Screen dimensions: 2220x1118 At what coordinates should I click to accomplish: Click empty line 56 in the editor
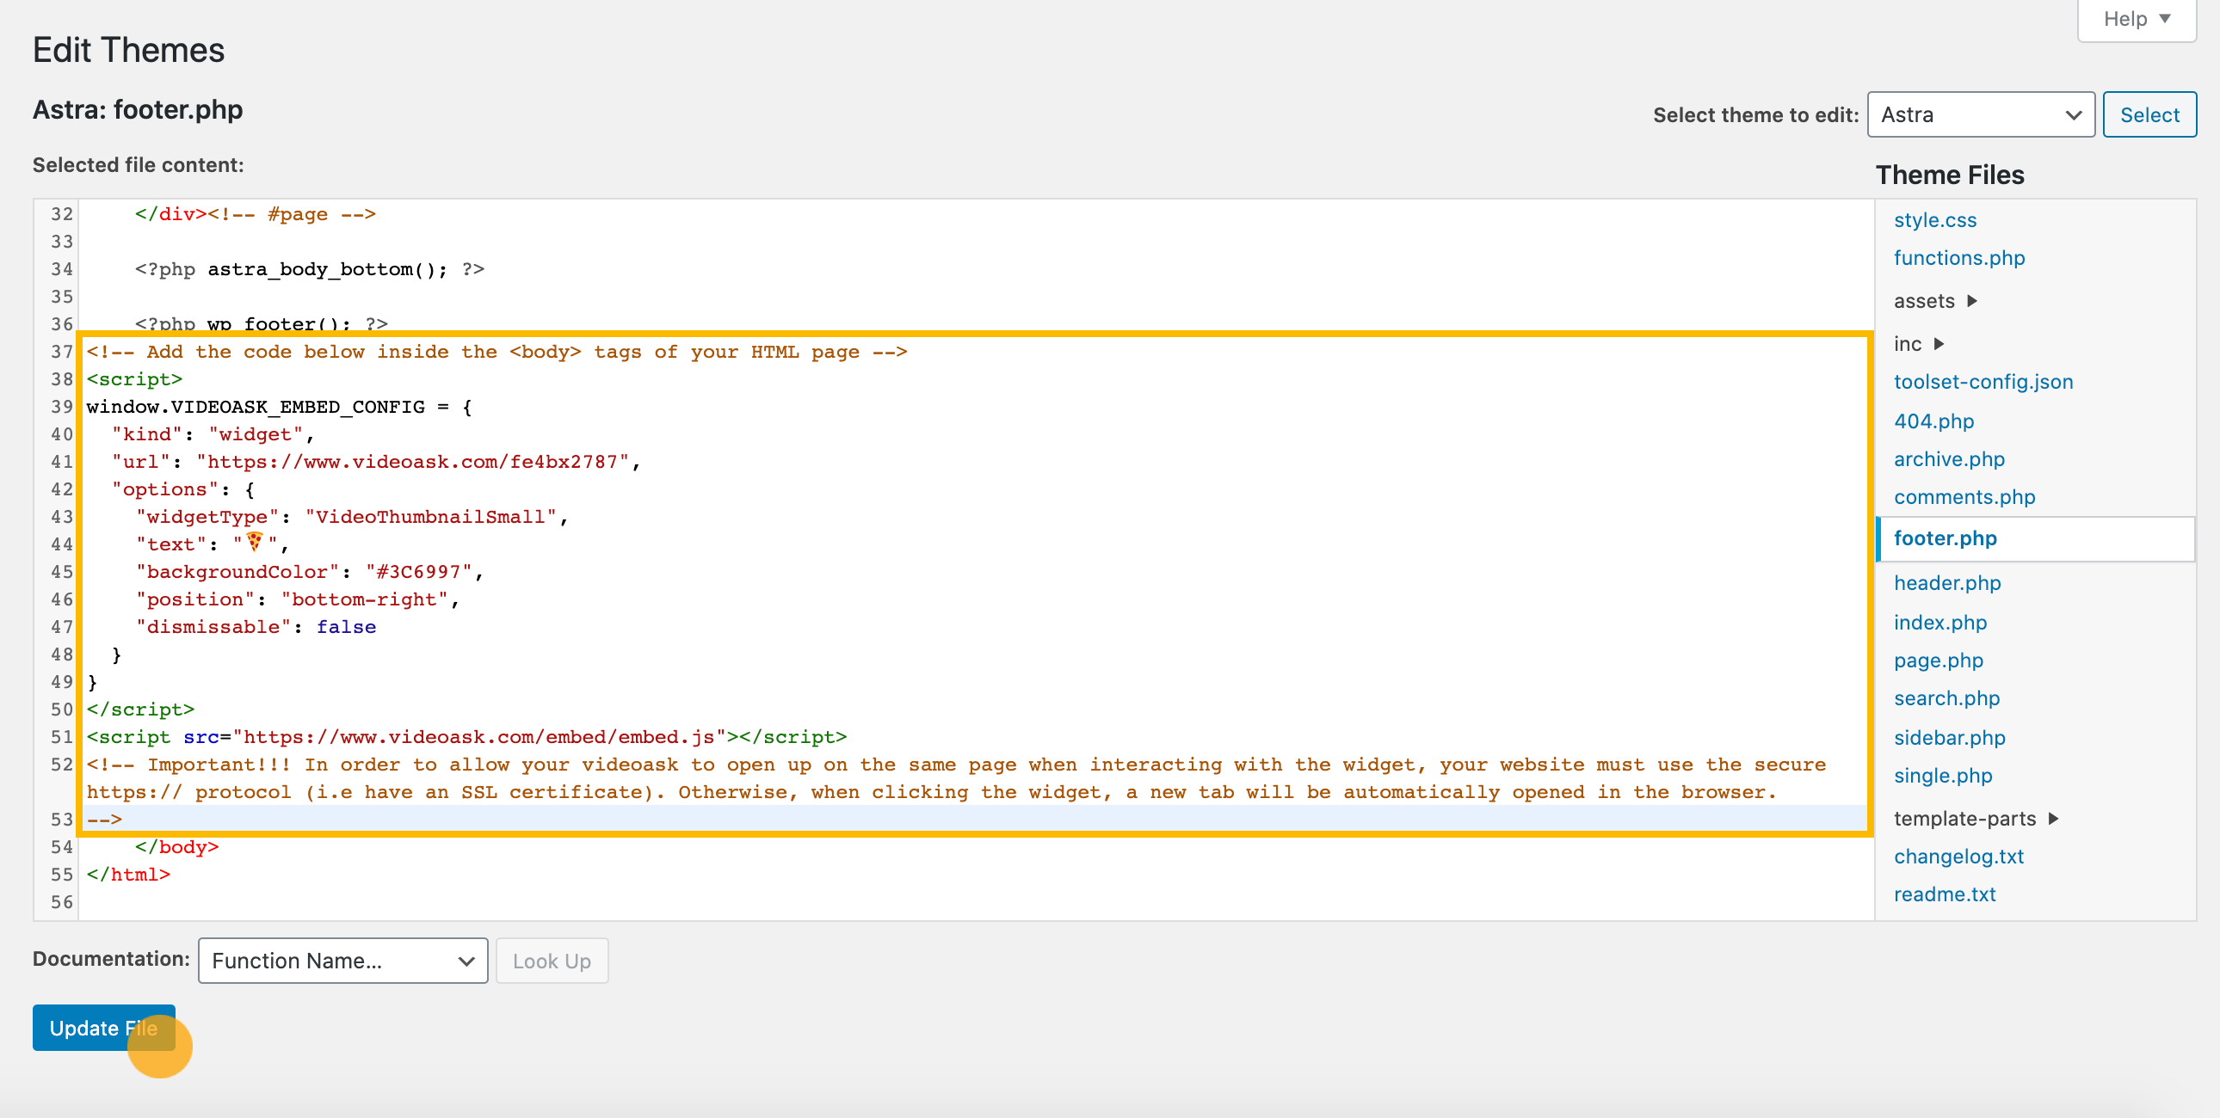[974, 903]
